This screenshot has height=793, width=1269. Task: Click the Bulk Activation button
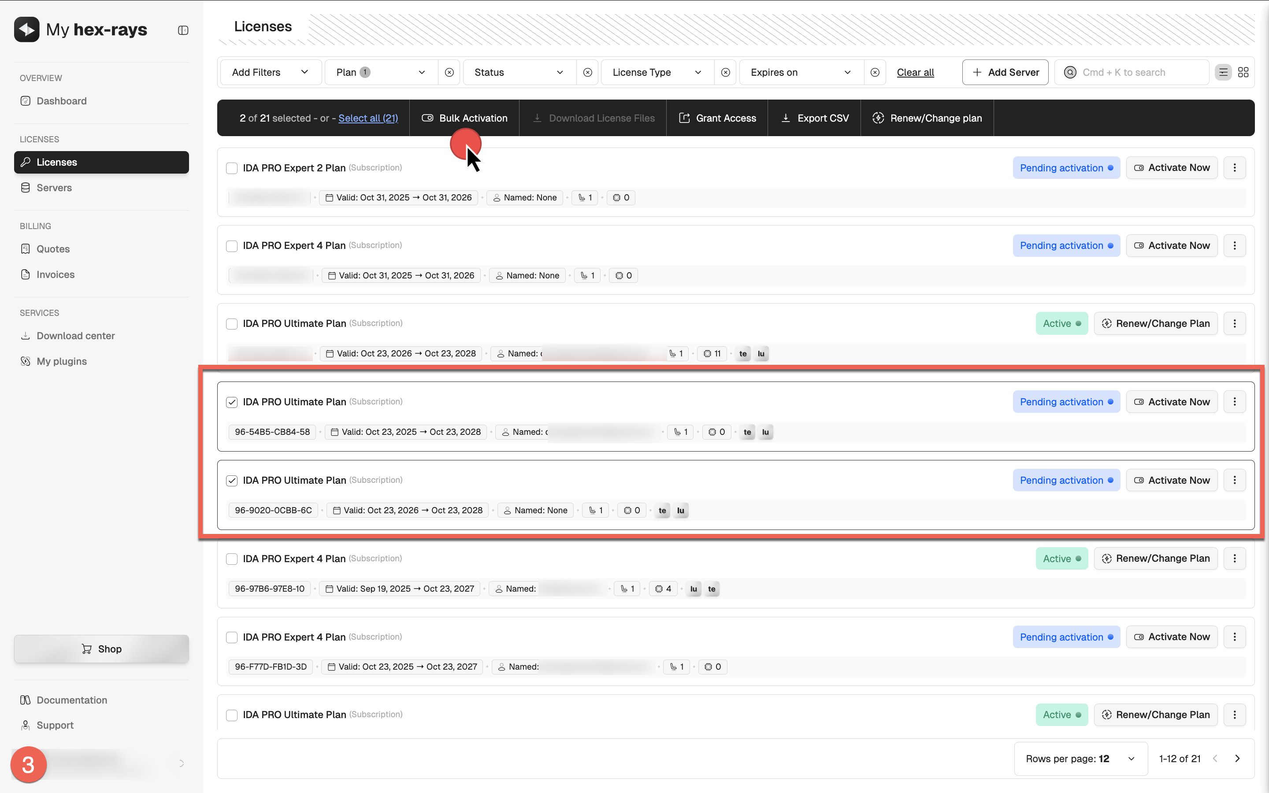click(x=464, y=118)
